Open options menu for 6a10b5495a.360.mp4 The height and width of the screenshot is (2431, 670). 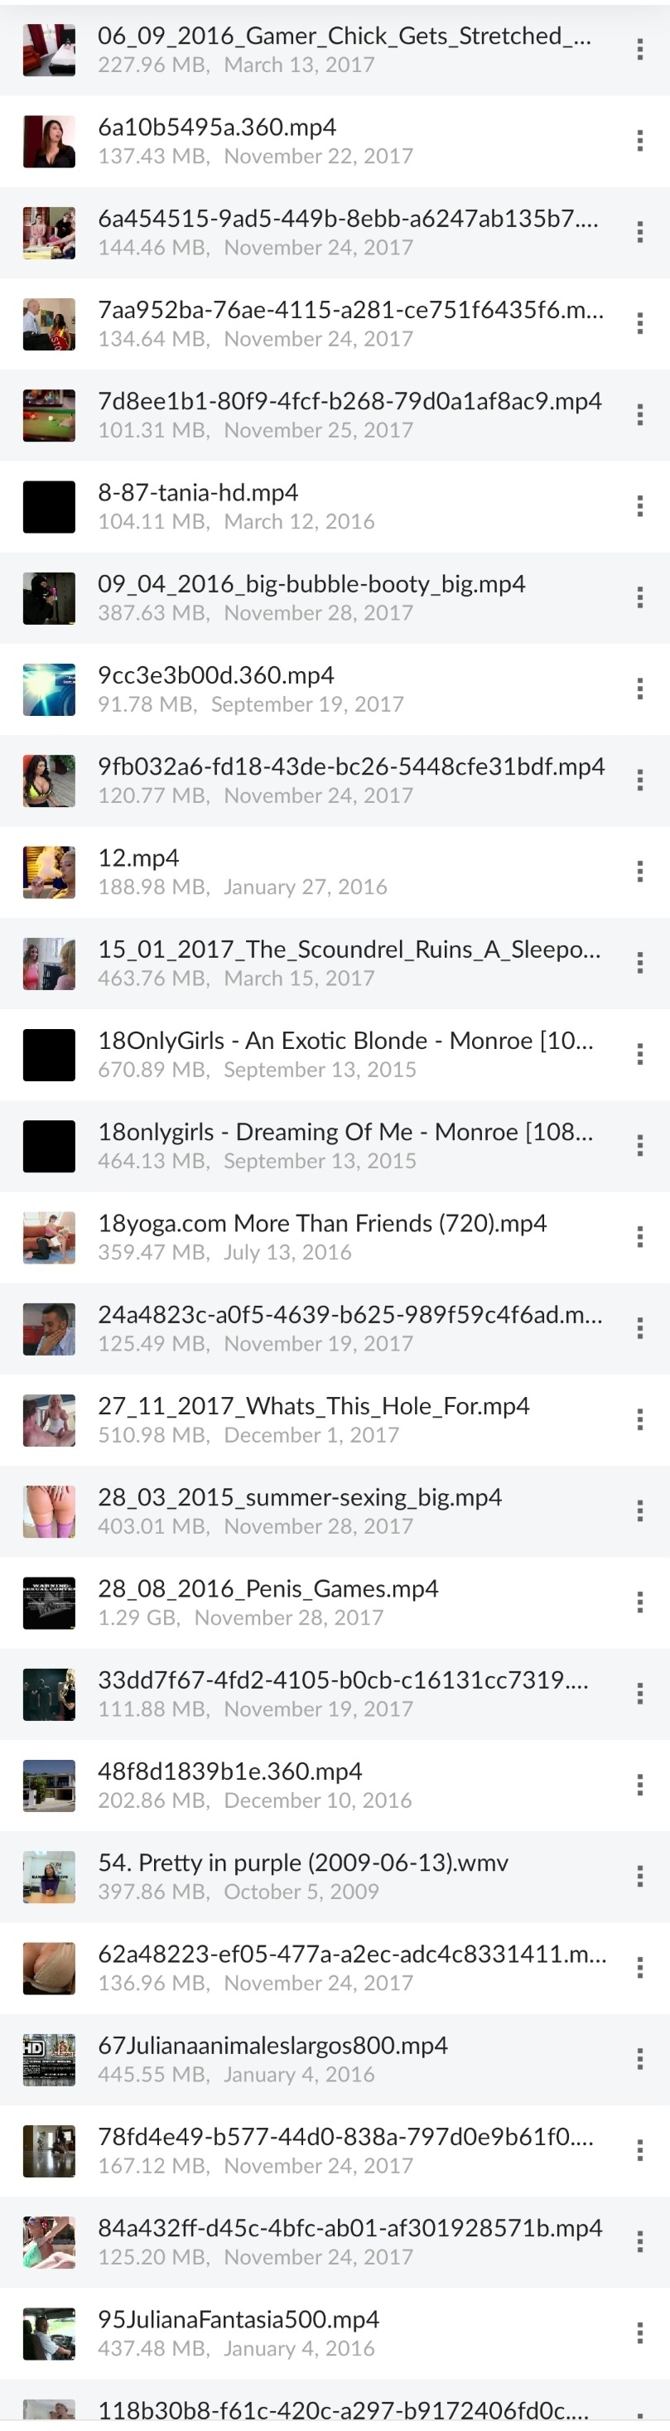[640, 141]
